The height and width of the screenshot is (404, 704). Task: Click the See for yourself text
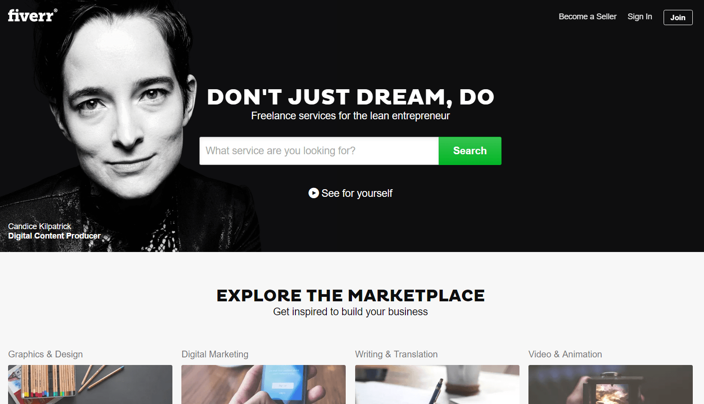(357, 193)
